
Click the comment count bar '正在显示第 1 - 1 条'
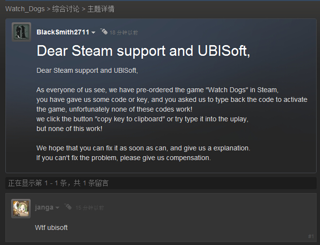[58, 183]
